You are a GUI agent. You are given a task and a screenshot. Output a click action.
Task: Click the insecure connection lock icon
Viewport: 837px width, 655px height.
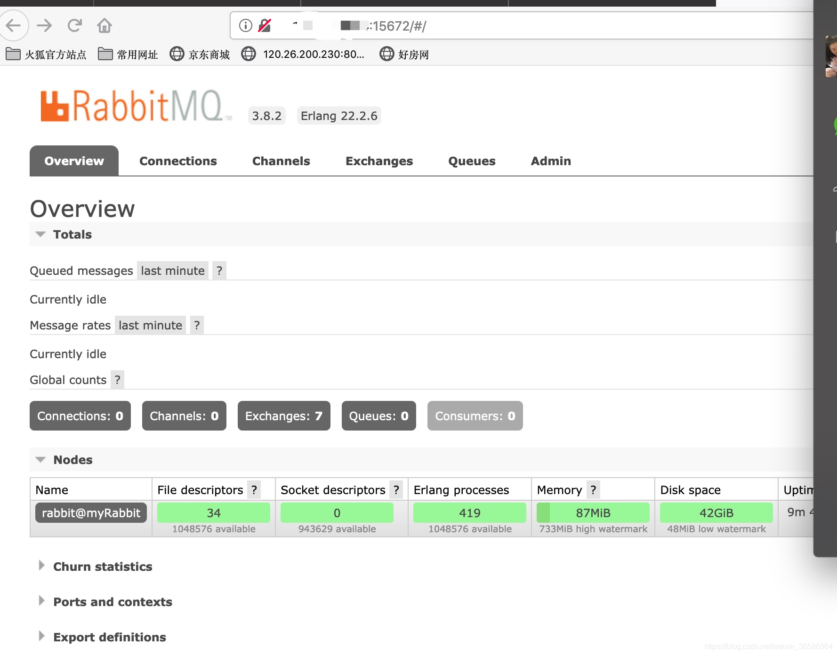tap(265, 25)
